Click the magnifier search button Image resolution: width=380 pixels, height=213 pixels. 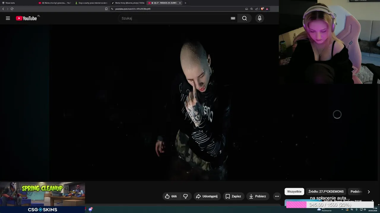244,18
